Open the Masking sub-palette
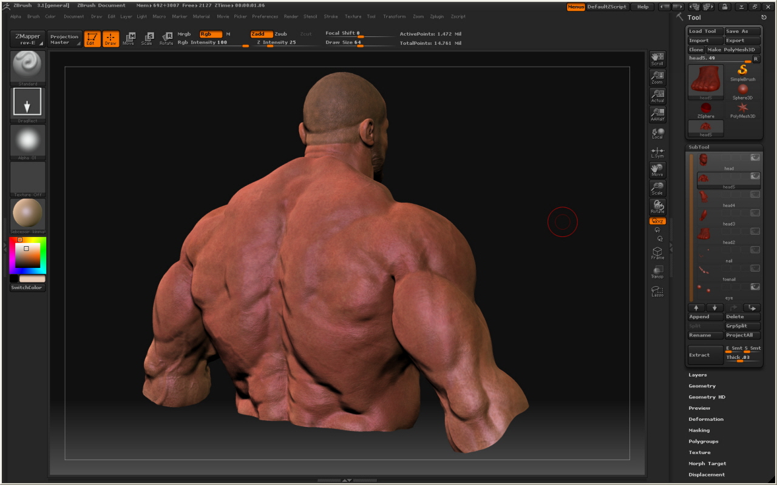The height and width of the screenshot is (485, 777). pos(699,430)
